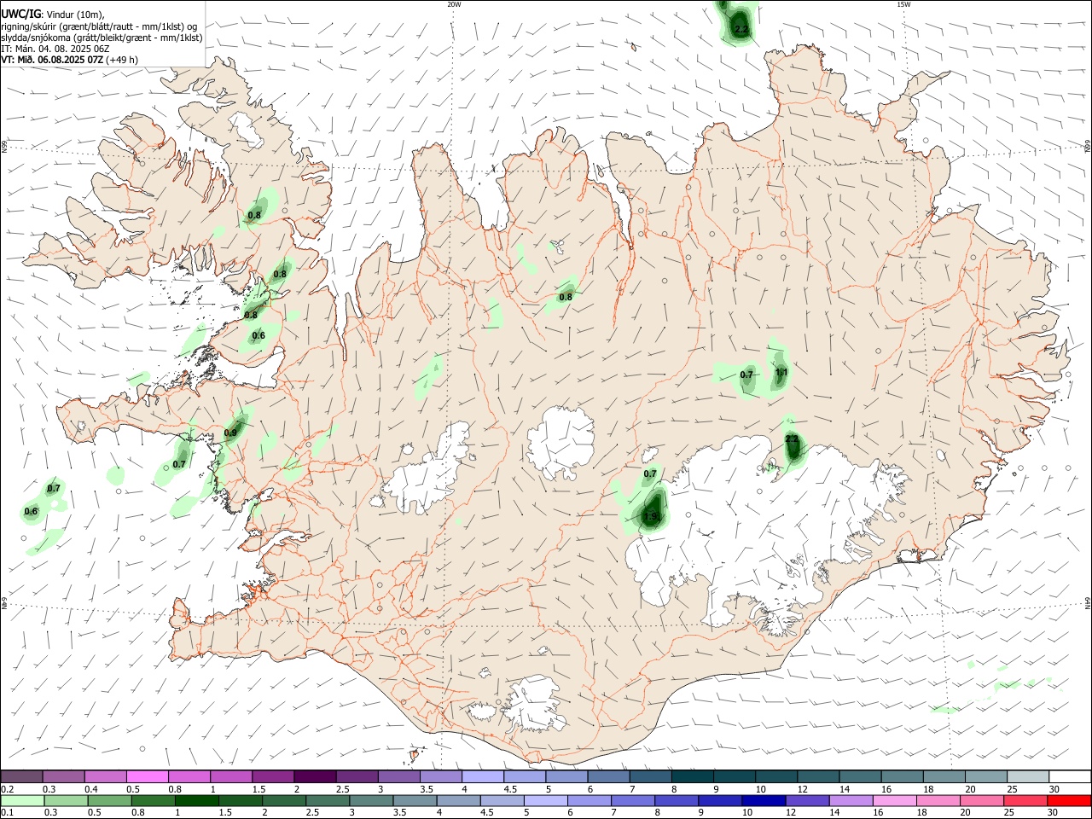This screenshot has width=1092, height=819.
Task: Click the 'UWC/IG: Vindur (10m)' title text
Action: (x=53, y=13)
